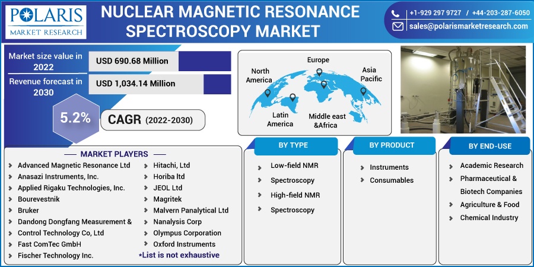Click the Bourevestnik list entry
Image resolution: width=534 pixels, height=267 pixels.
pyautogui.click(x=39, y=199)
